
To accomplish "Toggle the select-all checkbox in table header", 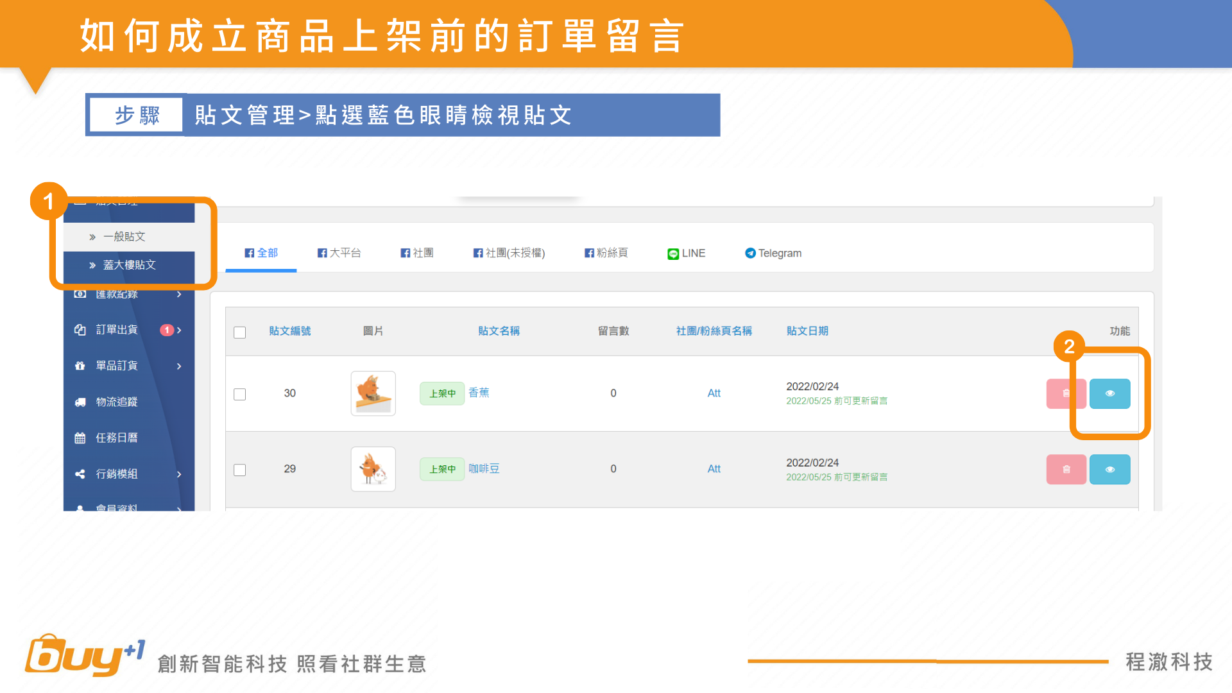I will [240, 332].
